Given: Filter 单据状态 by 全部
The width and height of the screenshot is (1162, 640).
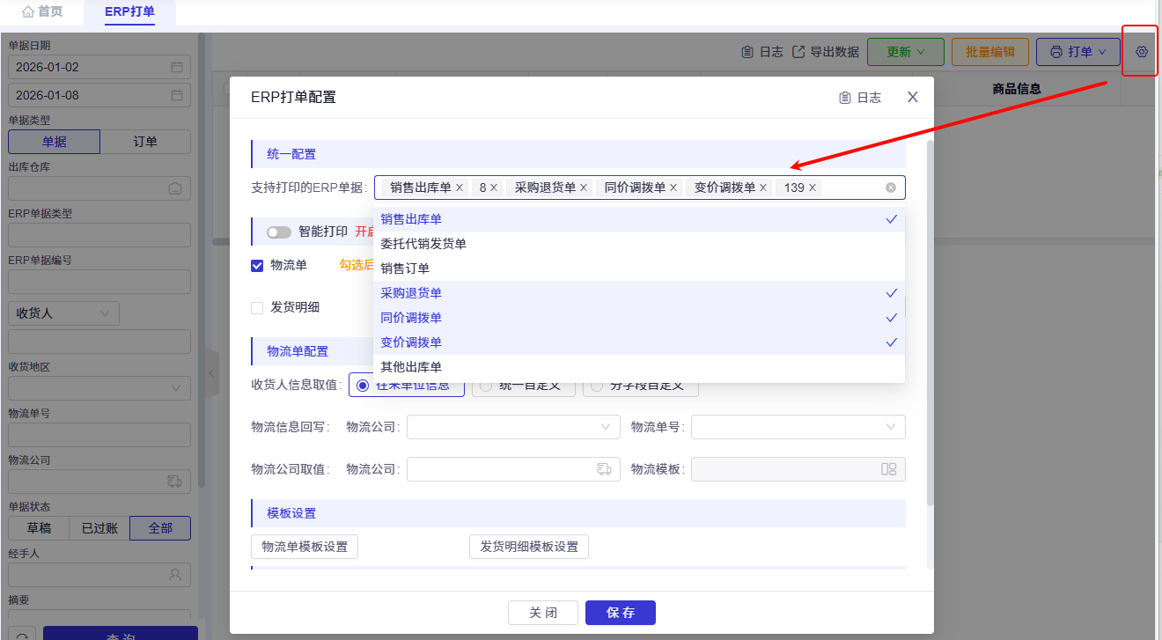Looking at the screenshot, I should coord(160,528).
